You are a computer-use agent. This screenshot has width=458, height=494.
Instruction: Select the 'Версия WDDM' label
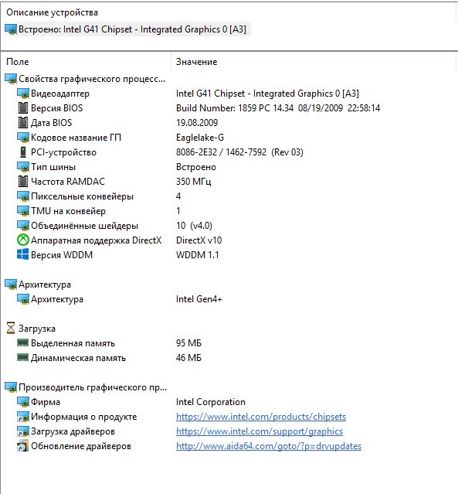coord(62,255)
